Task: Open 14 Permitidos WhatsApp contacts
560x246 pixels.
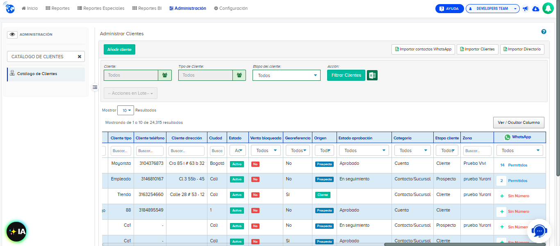Action: coord(514,165)
